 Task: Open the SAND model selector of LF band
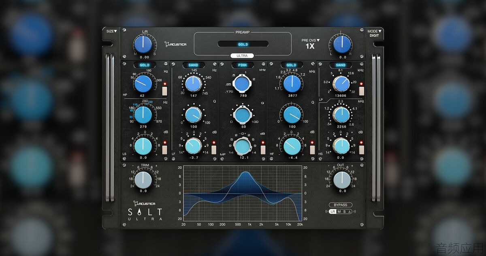point(194,65)
